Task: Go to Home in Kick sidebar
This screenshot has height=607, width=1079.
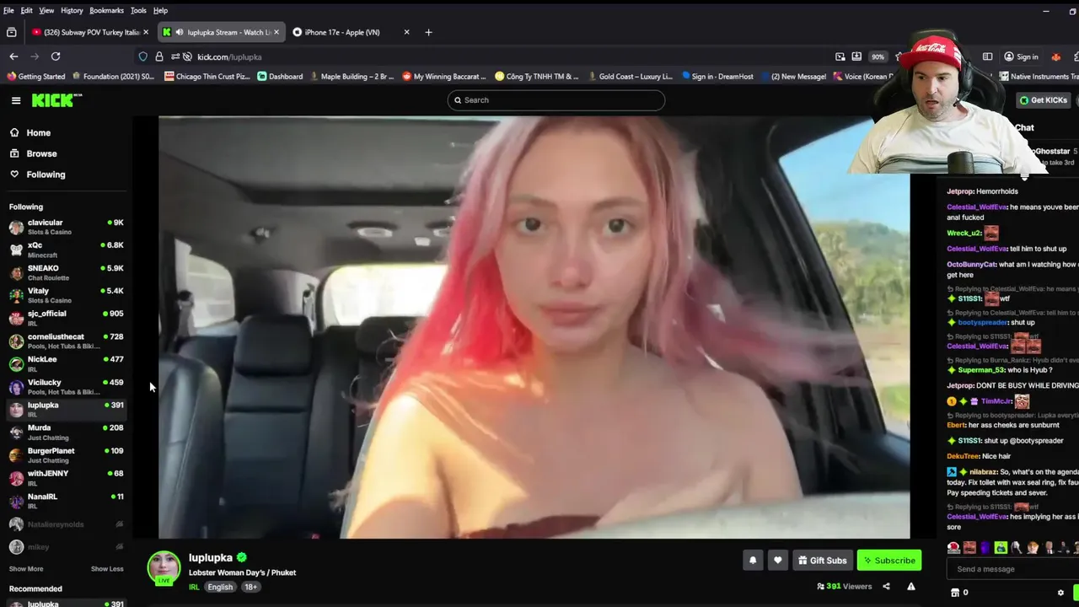Action: pyautogui.click(x=38, y=132)
